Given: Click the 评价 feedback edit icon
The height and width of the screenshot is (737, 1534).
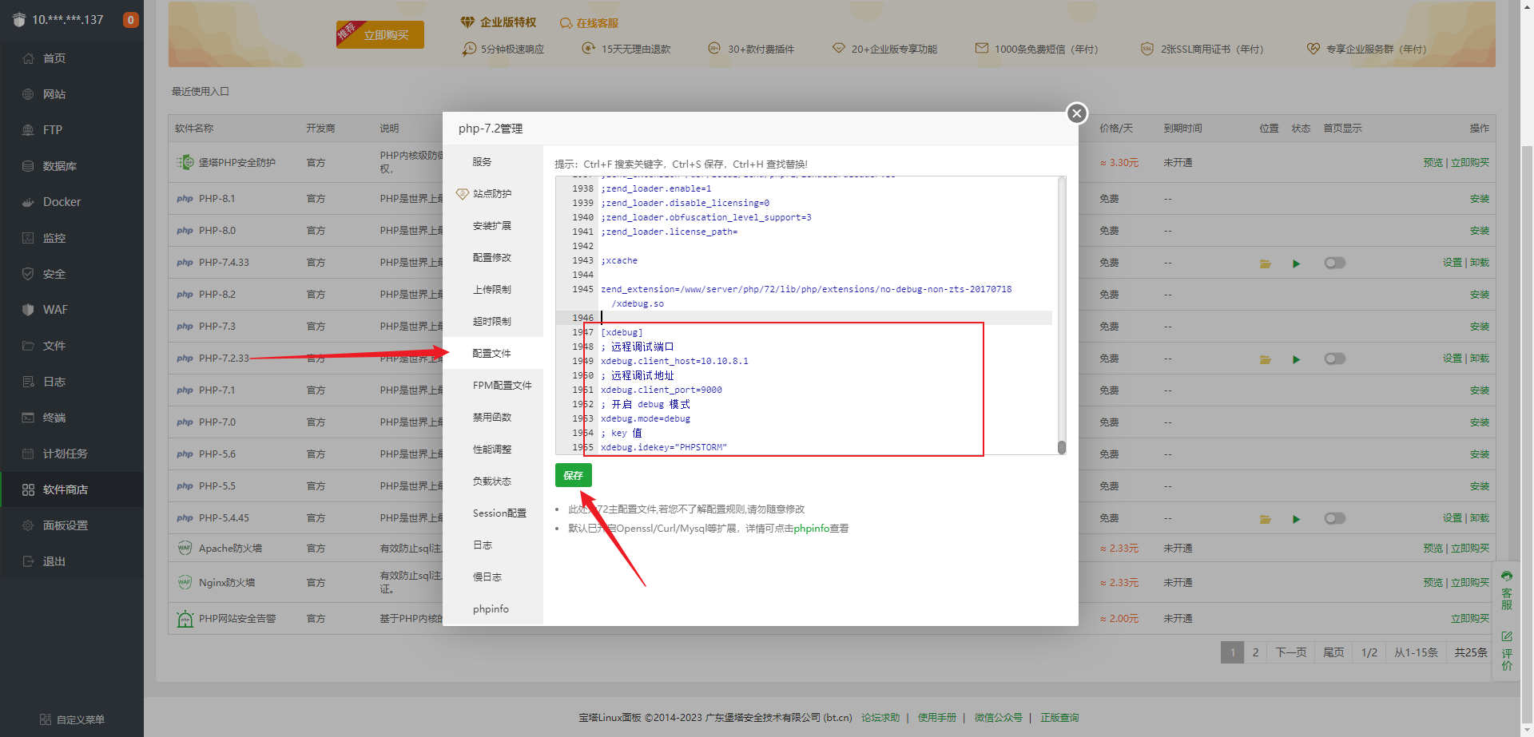Looking at the screenshot, I should coord(1507,636).
